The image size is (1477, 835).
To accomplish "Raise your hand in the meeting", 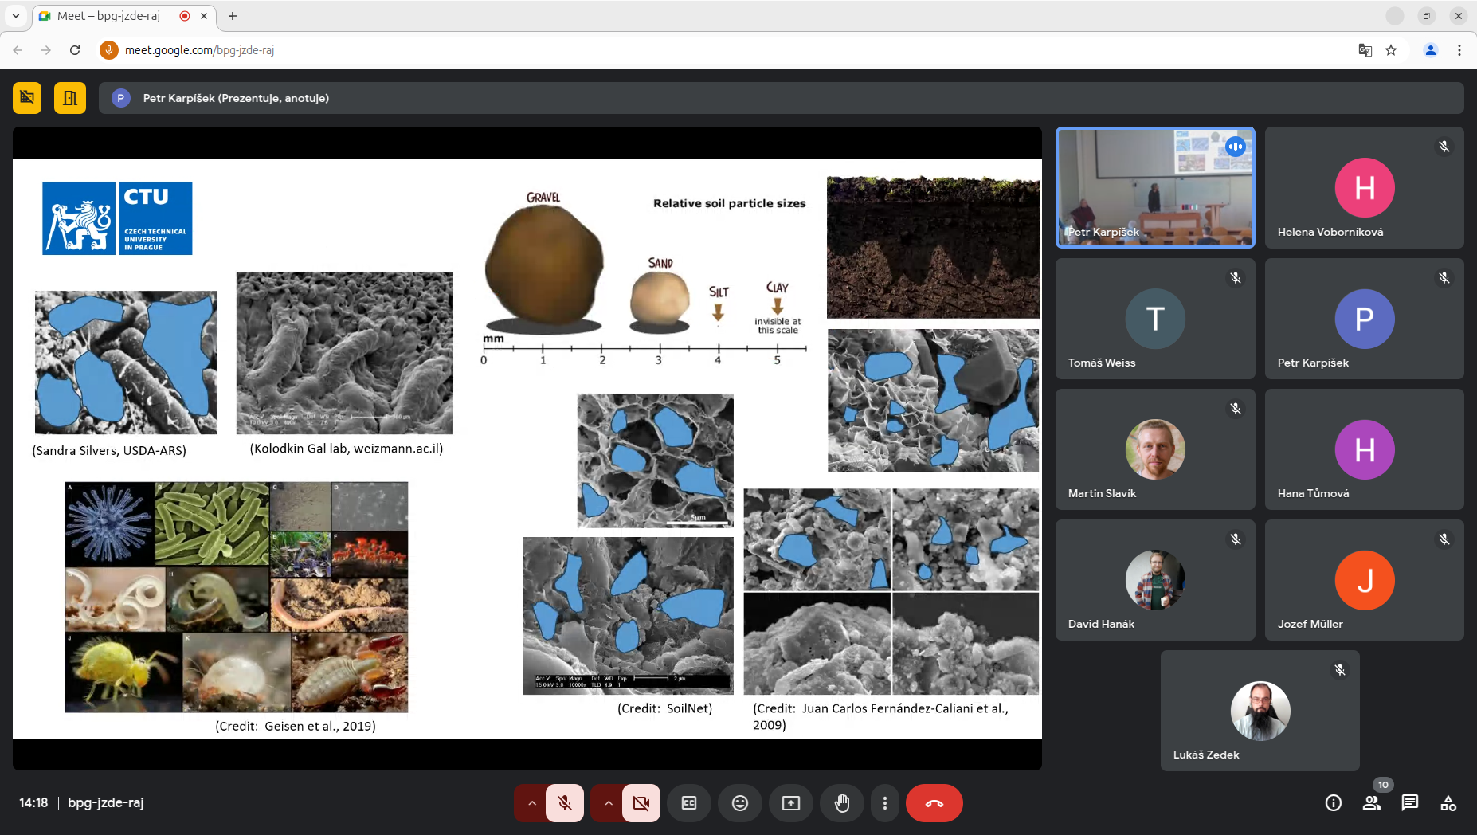I will coord(841,803).
